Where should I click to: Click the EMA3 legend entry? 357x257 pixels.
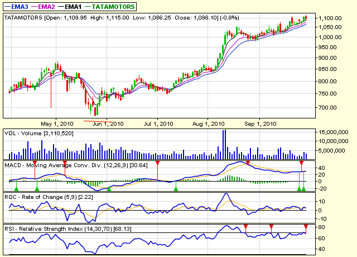[16, 7]
